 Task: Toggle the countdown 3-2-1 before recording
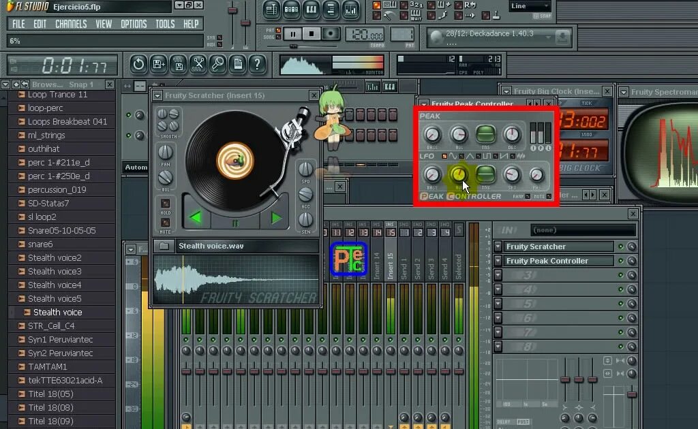(x=404, y=5)
